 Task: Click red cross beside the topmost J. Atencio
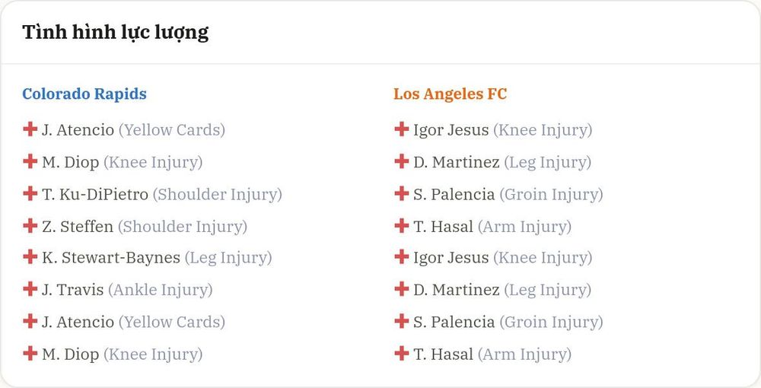coord(30,129)
